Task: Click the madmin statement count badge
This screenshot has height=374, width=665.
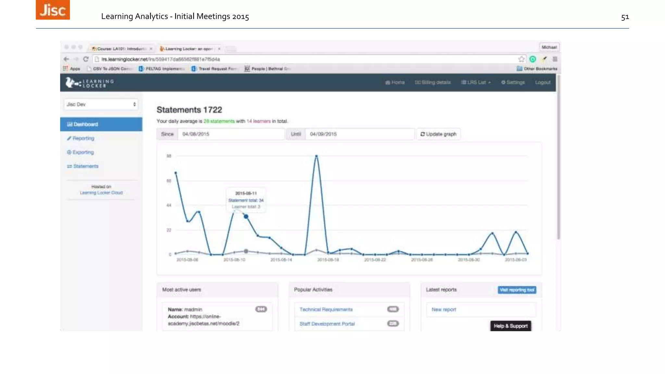Action: point(261,309)
